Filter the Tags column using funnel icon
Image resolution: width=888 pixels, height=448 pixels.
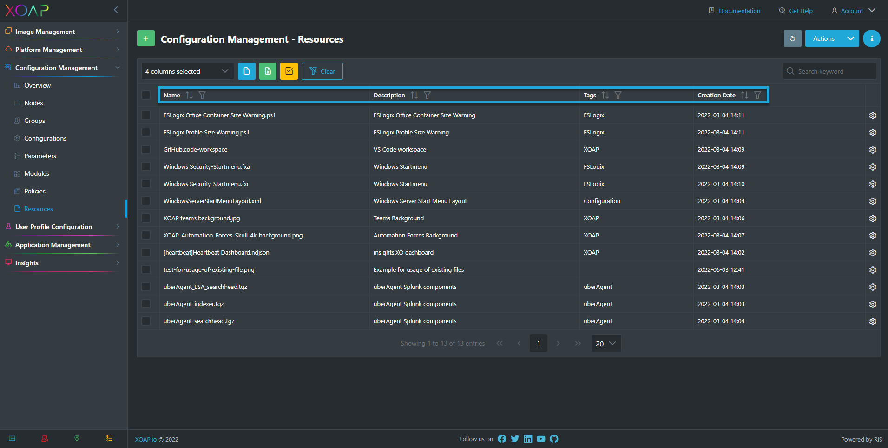tap(618, 95)
